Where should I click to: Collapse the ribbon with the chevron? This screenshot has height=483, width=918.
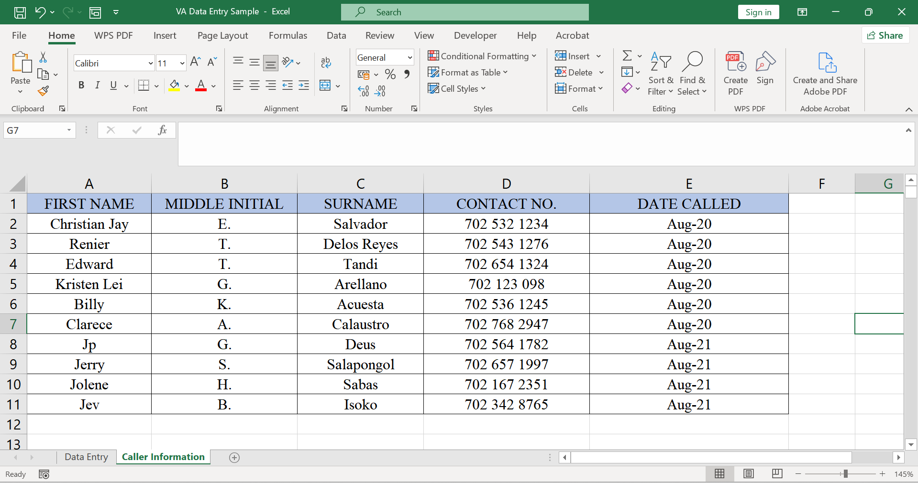point(909,109)
